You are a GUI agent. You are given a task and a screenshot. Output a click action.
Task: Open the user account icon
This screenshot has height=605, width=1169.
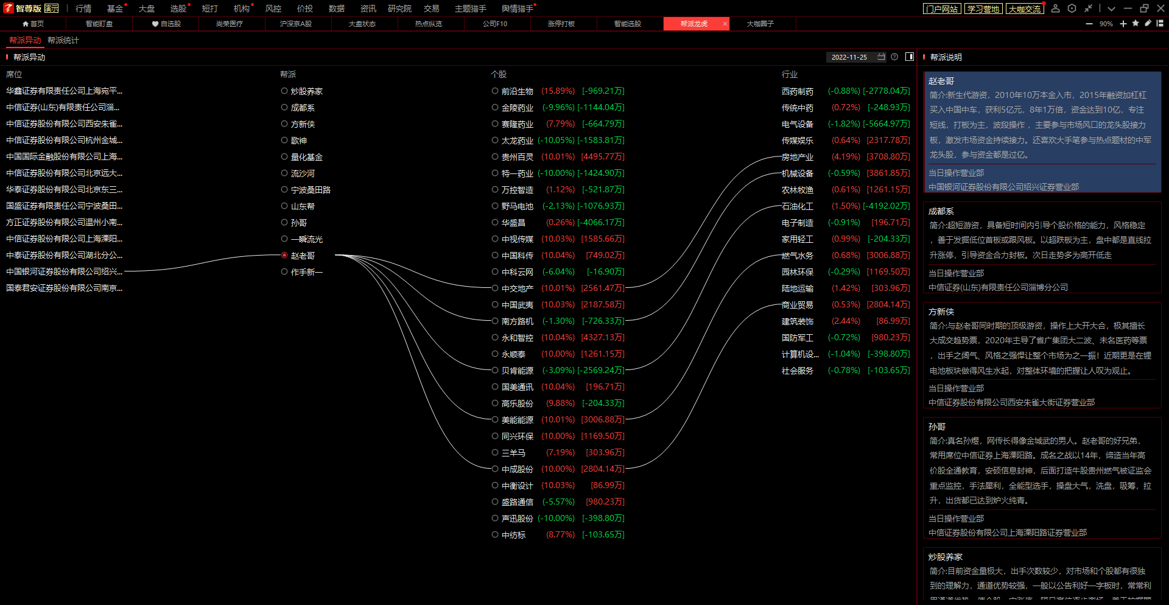point(1056,9)
